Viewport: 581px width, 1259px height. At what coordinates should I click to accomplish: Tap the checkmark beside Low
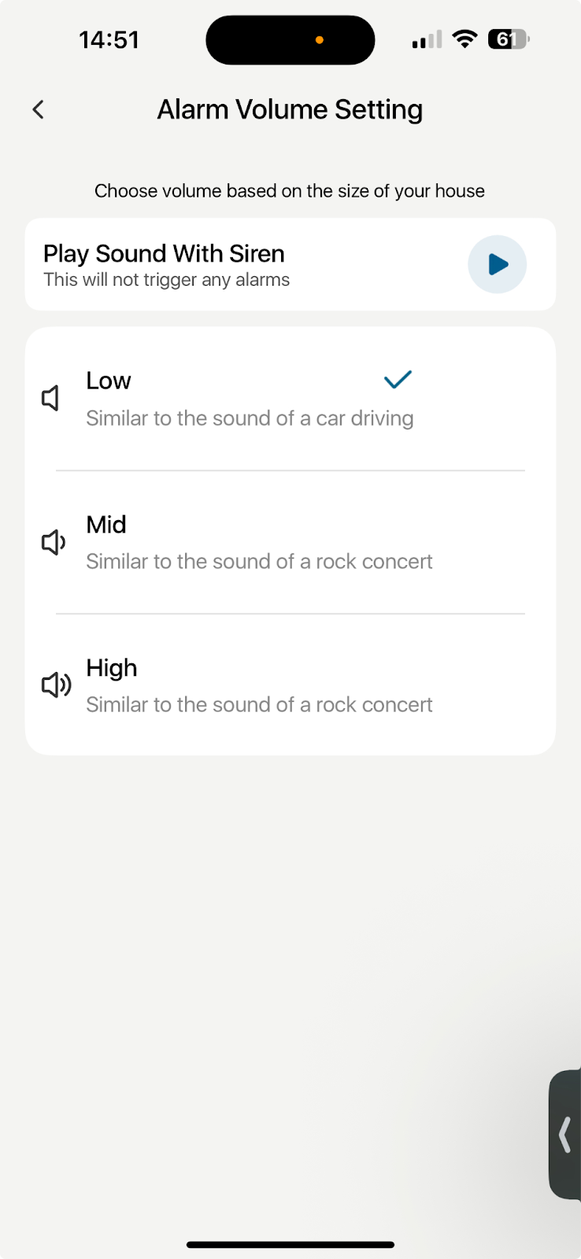click(398, 380)
